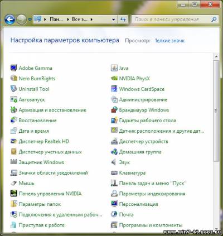Open Подключения к удаленным рабочим link
The image size is (223, 236).
pyautogui.click(x=60, y=215)
